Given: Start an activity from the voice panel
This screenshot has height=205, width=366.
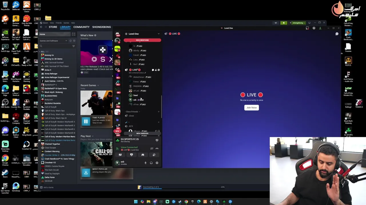Looking at the screenshot, I should coord(143,155).
